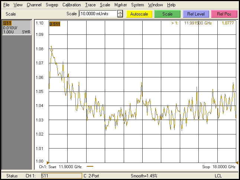240x180 pixels.
Task: Click the left reference position triangle indicator
Action: [48, 162]
